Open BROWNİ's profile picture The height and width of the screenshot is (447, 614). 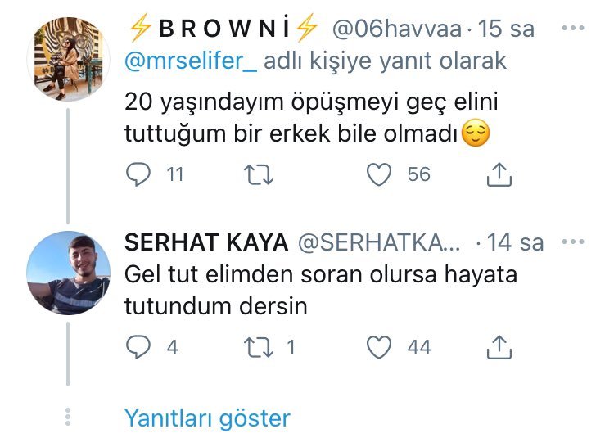[x=68, y=59]
